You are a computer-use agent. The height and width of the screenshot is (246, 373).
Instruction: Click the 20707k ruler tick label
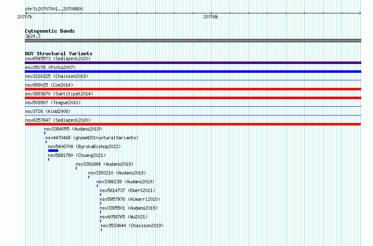coord(25,17)
